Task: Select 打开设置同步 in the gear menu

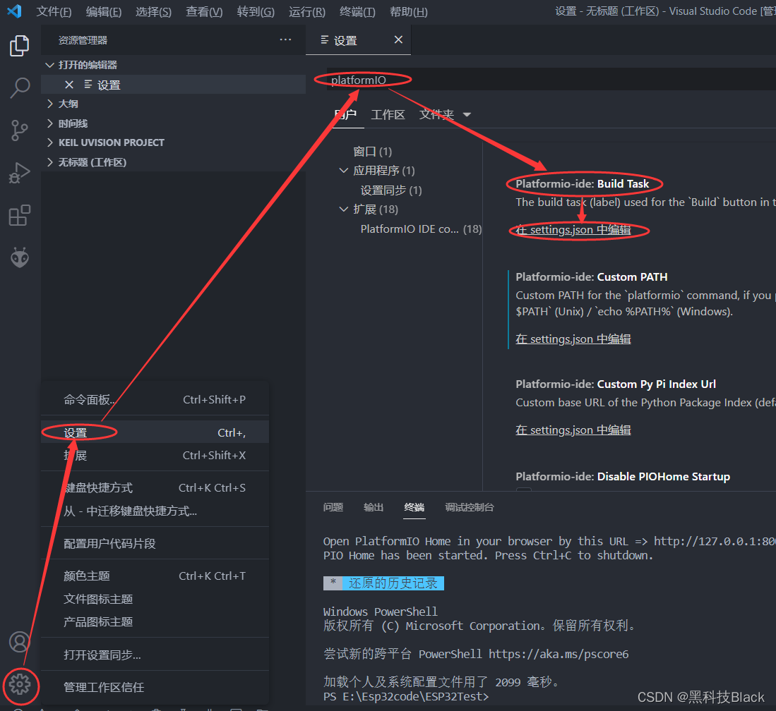Action: tap(155, 655)
